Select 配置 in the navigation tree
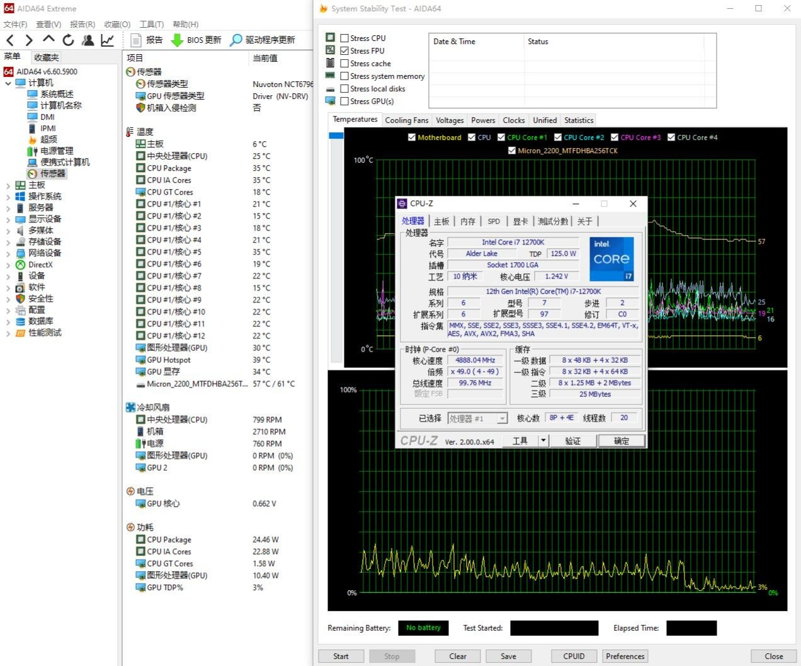Image resolution: width=801 pixels, height=666 pixels. [37, 310]
